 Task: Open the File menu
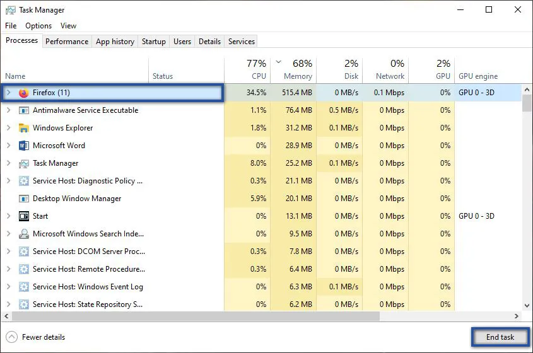click(11, 26)
